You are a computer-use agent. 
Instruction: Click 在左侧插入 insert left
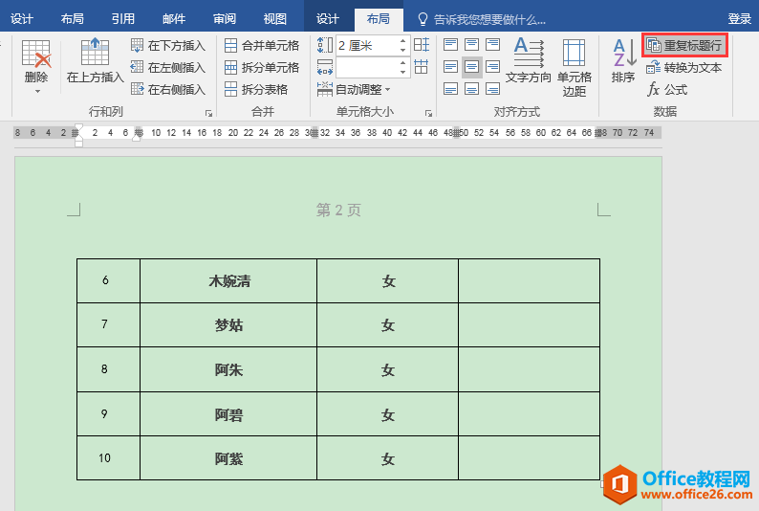coord(168,67)
